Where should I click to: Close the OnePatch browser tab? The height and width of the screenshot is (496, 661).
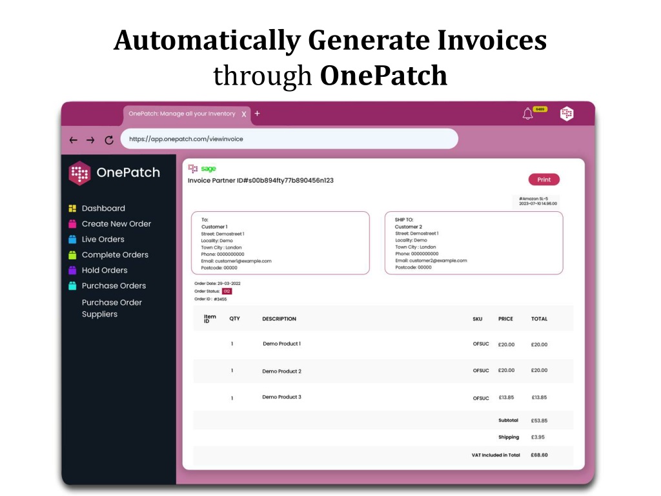pos(243,114)
